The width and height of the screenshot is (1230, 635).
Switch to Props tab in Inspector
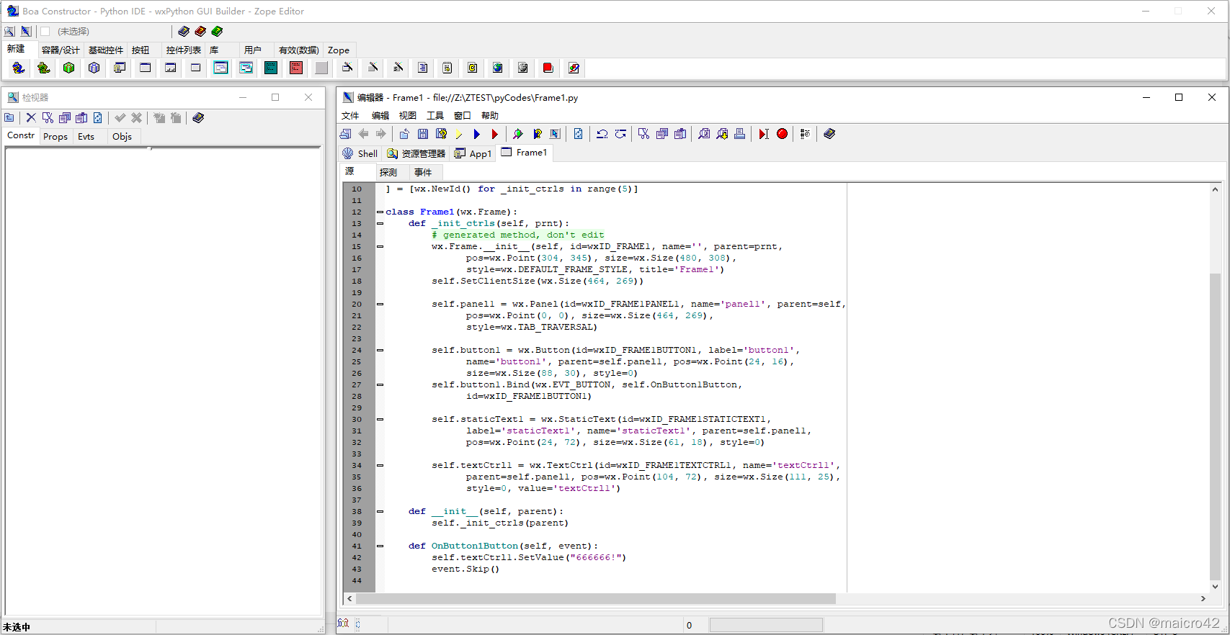[x=55, y=136]
